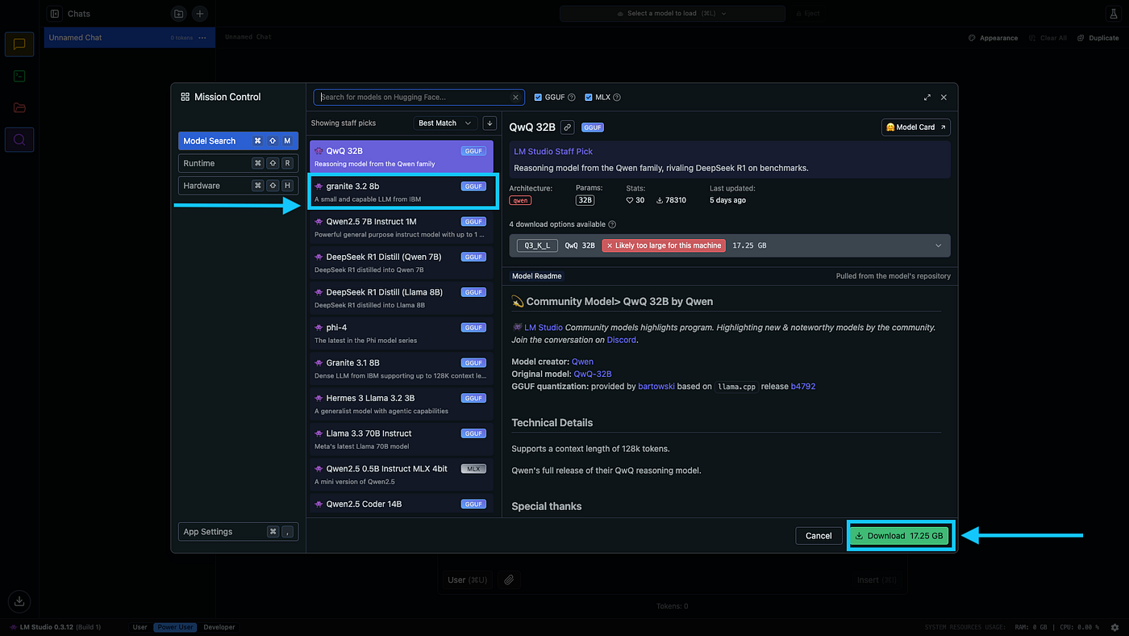This screenshot has width=1129, height=636.
Task: Close the Mission Control dialog
Action: point(944,97)
